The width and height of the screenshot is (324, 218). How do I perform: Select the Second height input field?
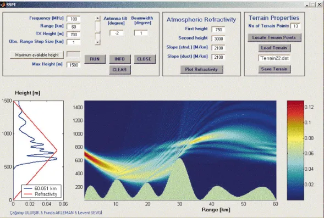point(218,39)
